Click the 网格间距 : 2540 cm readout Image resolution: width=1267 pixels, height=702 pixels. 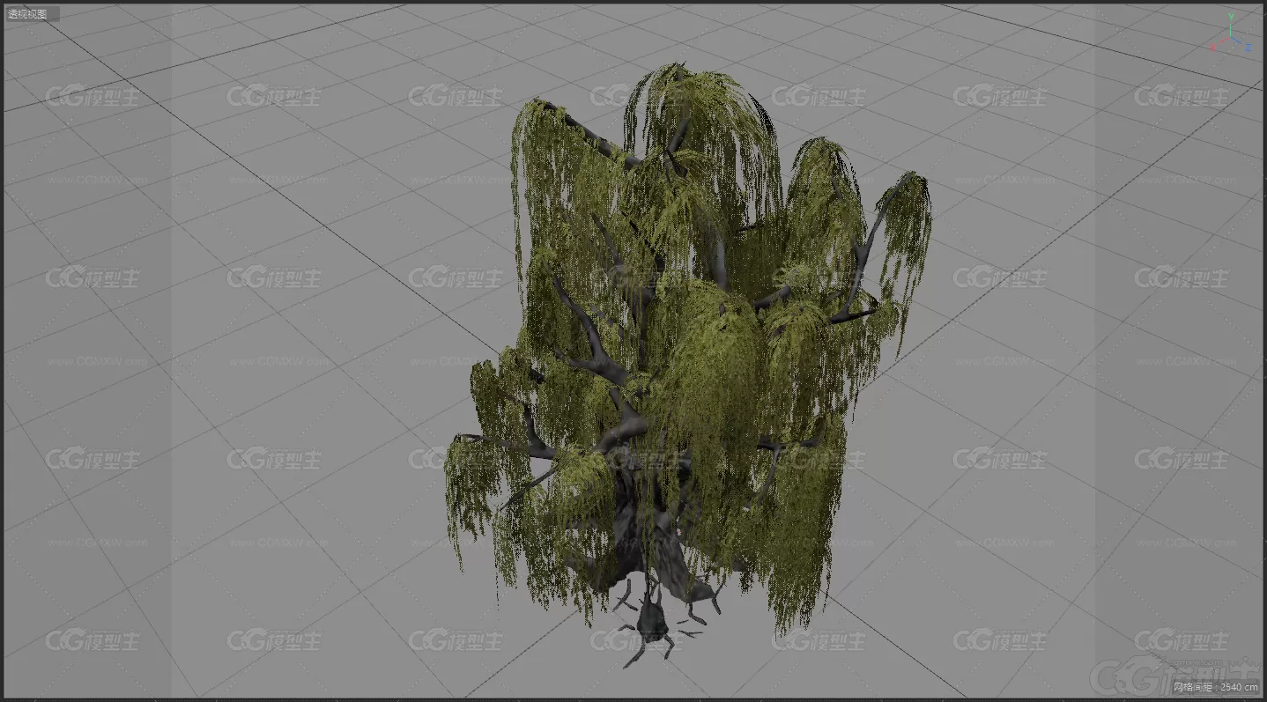point(1214,687)
